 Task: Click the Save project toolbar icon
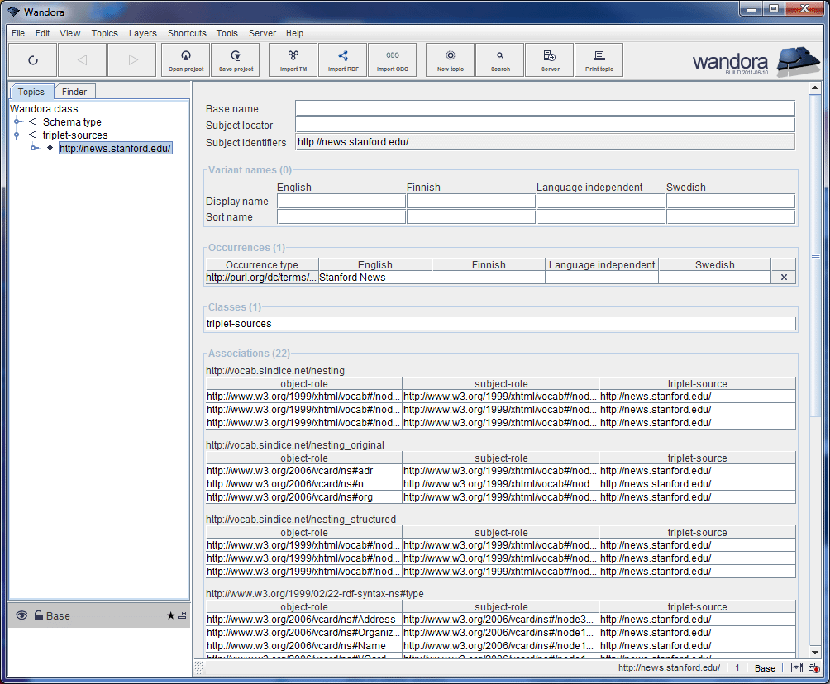[236, 59]
